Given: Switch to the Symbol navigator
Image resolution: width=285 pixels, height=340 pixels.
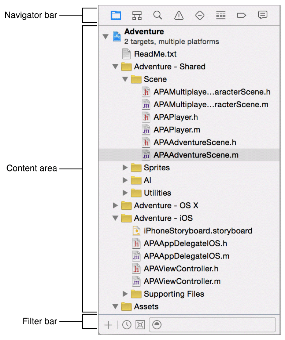Looking at the screenshot, I should point(137,15).
